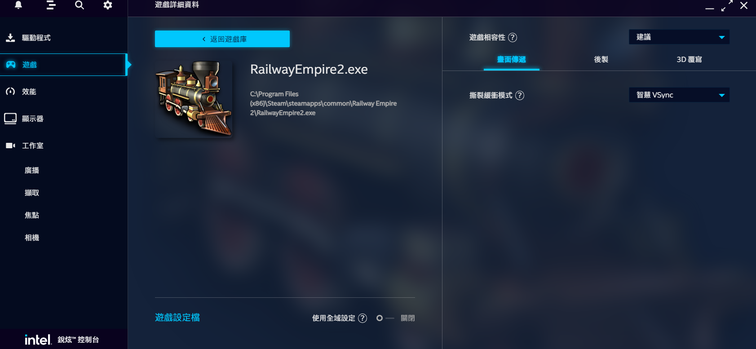Select the 畫面傳遞 tab
The image size is (756, 349).
pyautogui.click(x=512, y=59)
